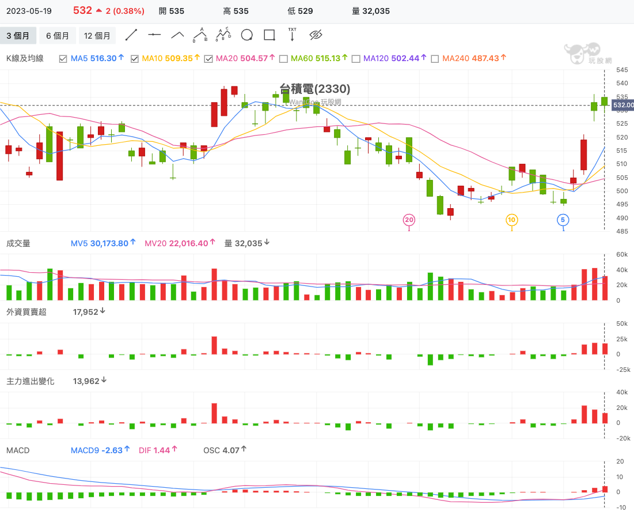Image resolution: width=634 pixels, height=512 pixels.
Task: Select the trend line drawing tool
Action: tap(131, 35)
